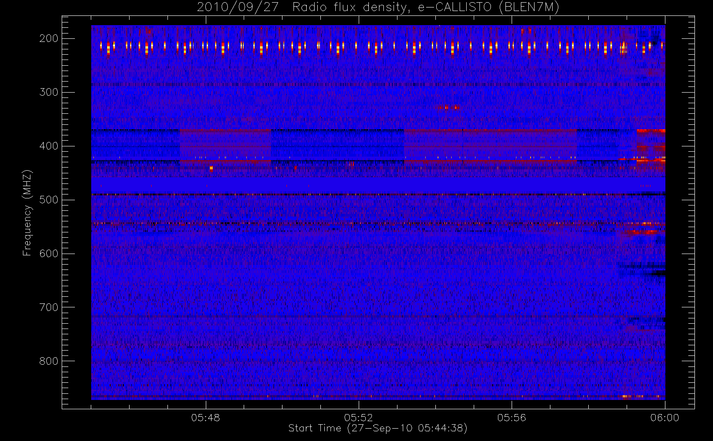Select the 500 frequency tick label
Screen dimensions: 713x441
point(48,200)
